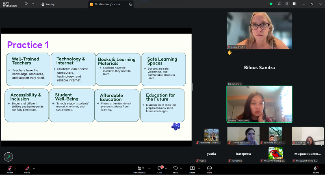Select the Zhuldyz Tokbulatova video thumbnail
The width and height of the screenshot is (325, 175).
tap(259, 105)
